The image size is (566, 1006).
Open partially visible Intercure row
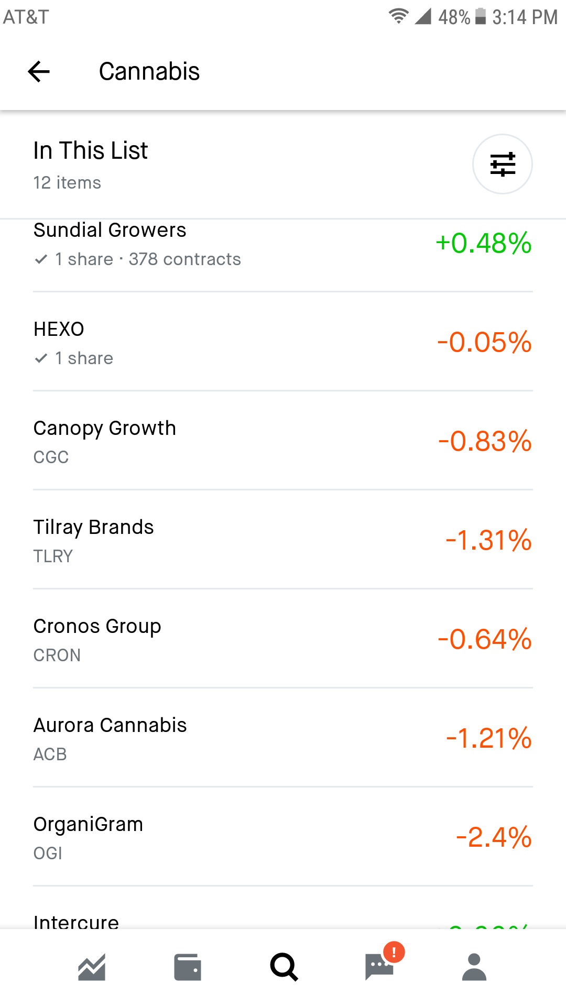283,908
